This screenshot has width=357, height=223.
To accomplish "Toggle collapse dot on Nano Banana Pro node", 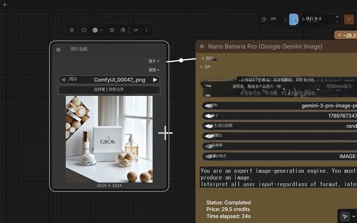I will 202,47.
